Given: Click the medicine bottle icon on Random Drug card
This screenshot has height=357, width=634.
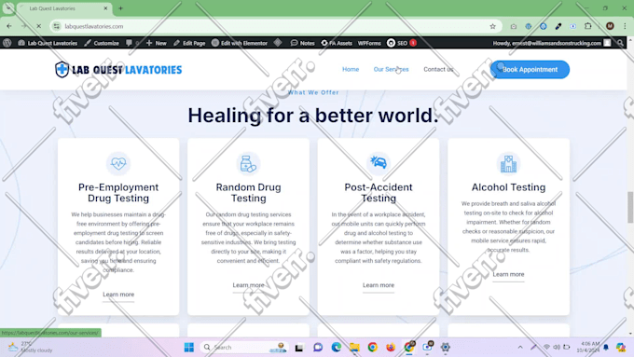Looking at the screenshot, I should coord(248,163).
